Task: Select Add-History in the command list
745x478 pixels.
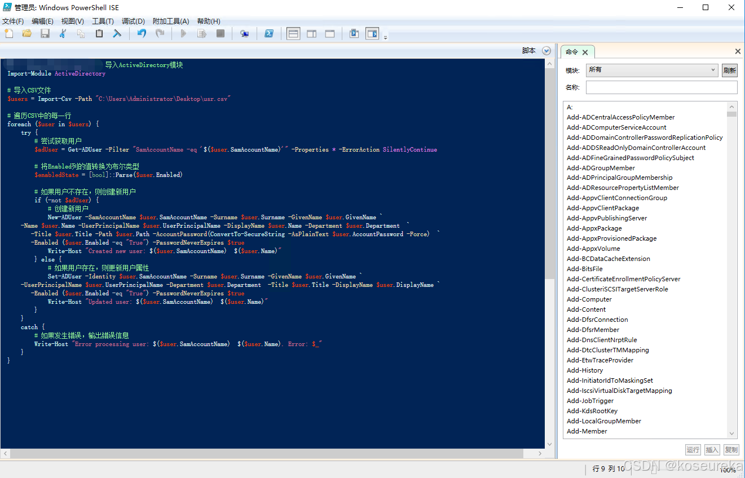Action: click(585, 370)
